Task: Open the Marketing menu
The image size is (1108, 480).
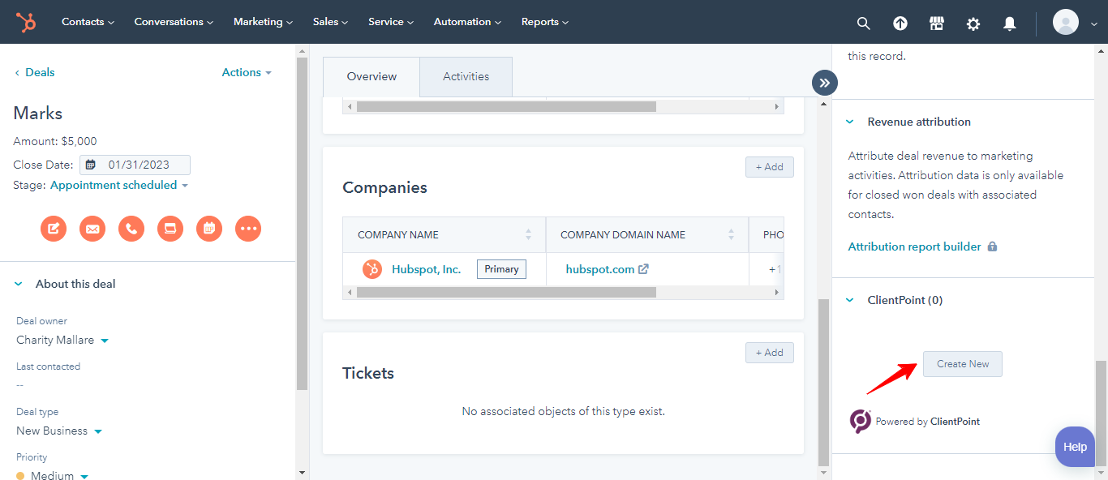Action: [x=263, y=22]
